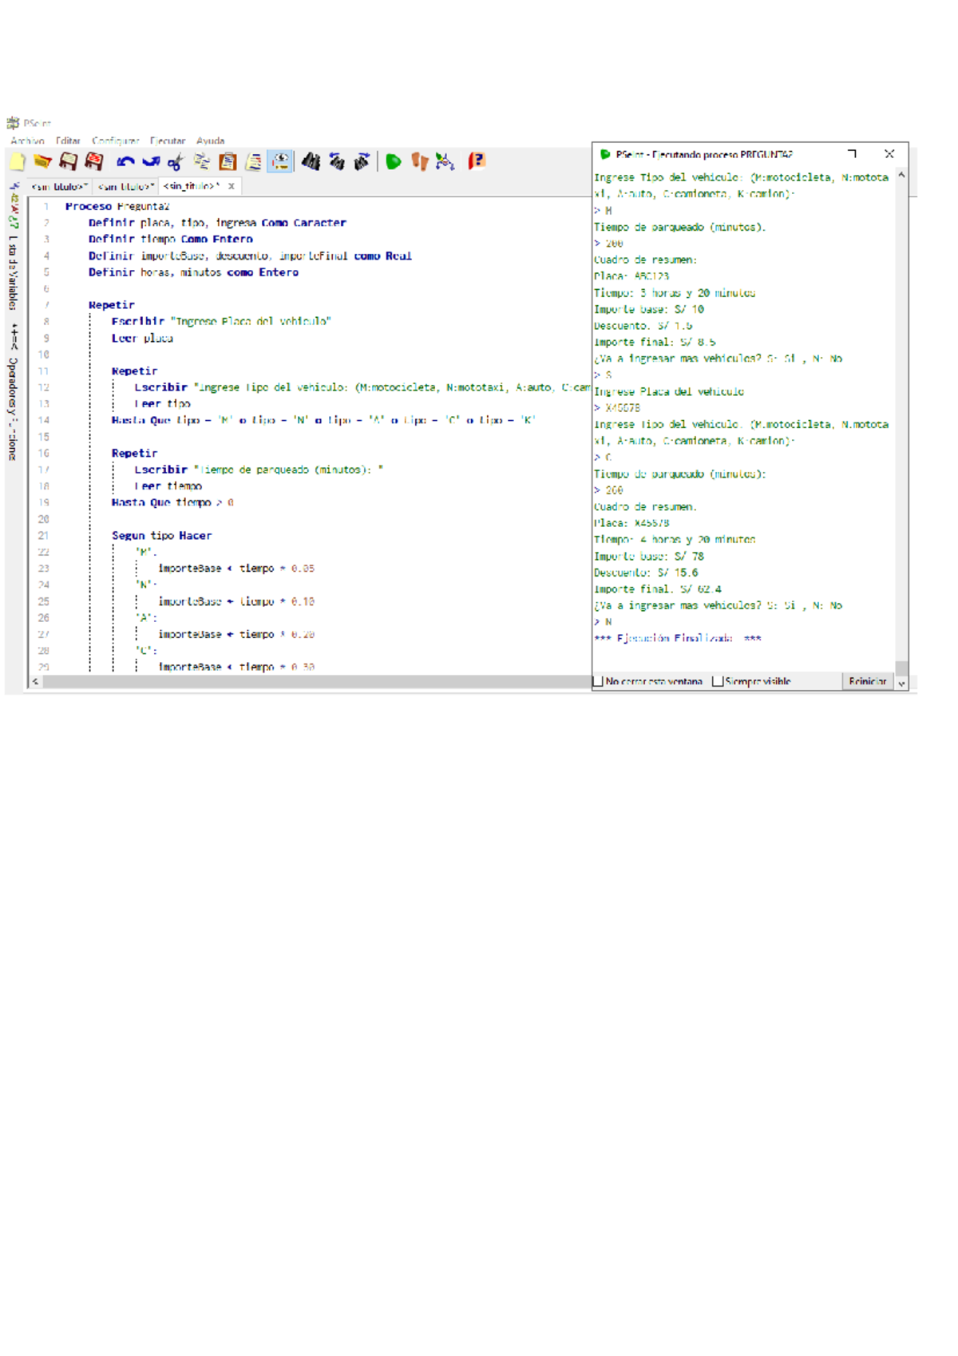The height and width of the screenshot is (1356, 958).
Task: Open the Archivo menu
Action: [27, 141]
